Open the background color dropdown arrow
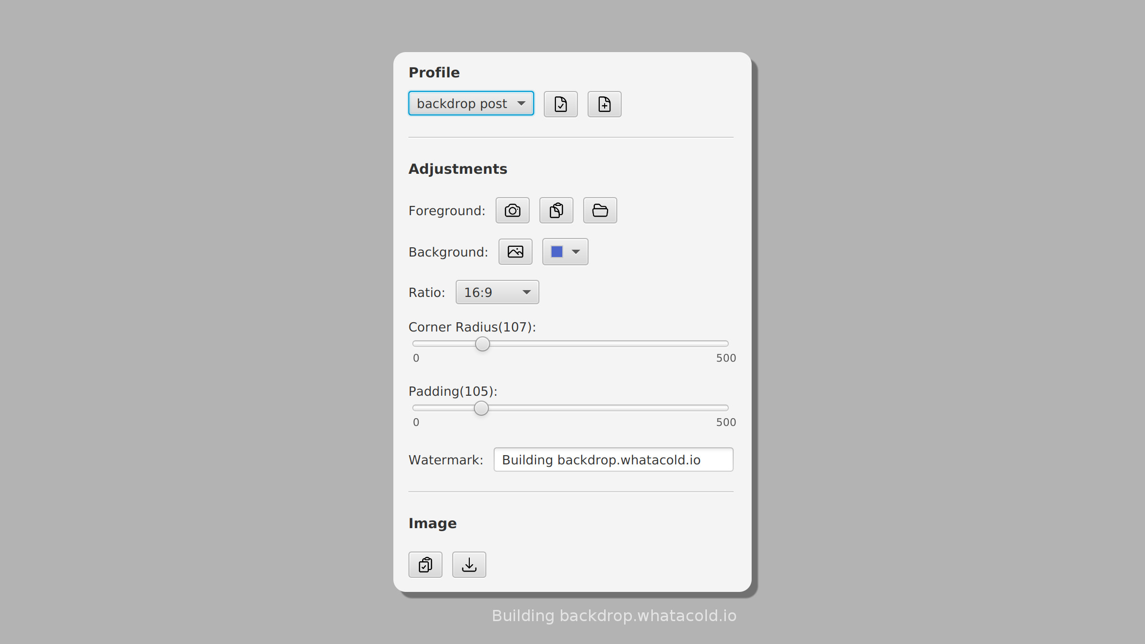1145x644 pixels. (x=576, y=252)
